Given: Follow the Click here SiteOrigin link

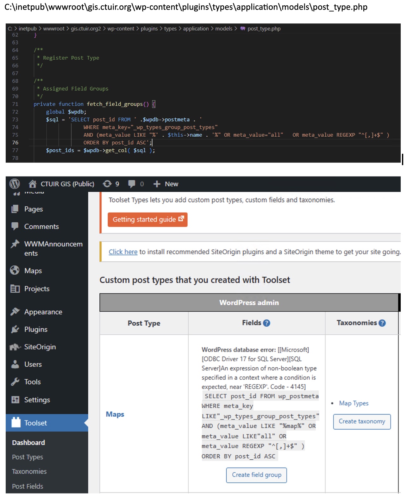Looking at the screenshot, I should pos(123,252).
